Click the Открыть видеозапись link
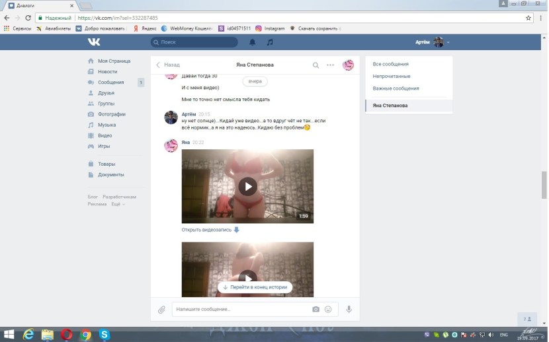The height and width of the screenshot is (342, 549). click(x=206, y=230)
